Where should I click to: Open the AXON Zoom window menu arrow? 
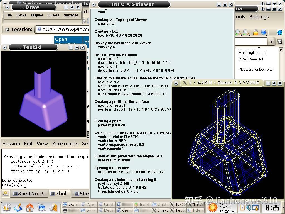coord(176,83)
